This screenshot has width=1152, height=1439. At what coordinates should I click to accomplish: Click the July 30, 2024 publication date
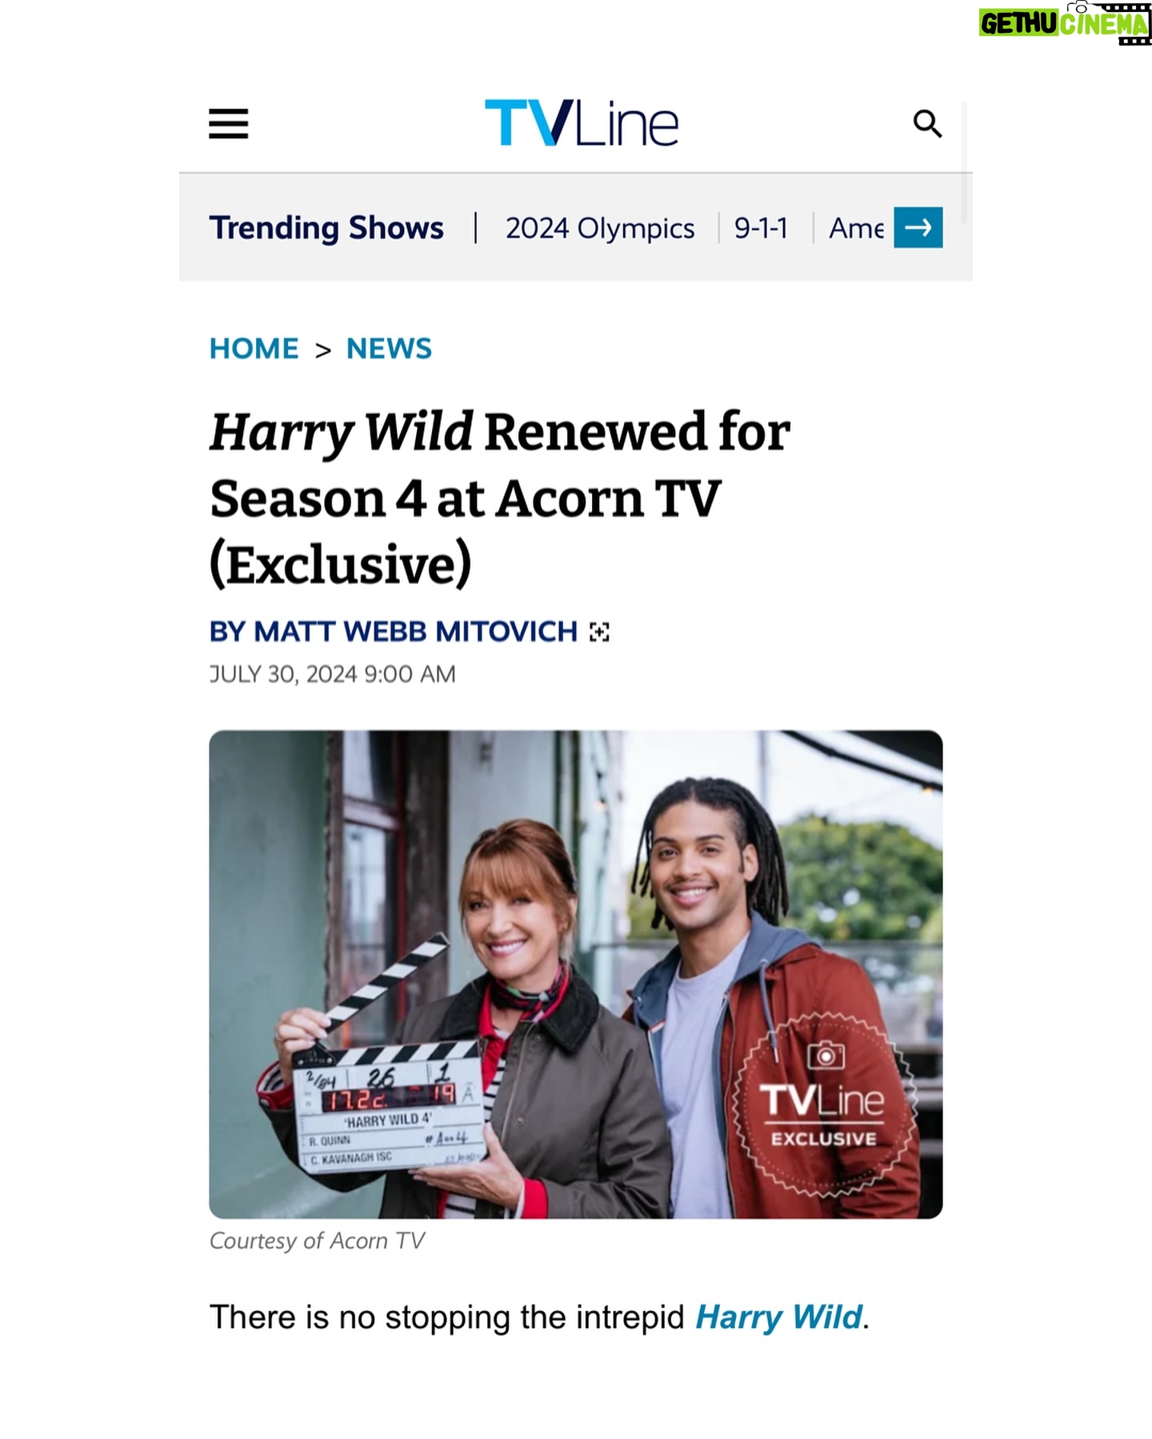coord(332,674)
